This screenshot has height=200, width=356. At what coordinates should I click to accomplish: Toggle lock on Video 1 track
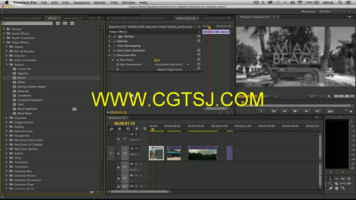pos(118,153)
